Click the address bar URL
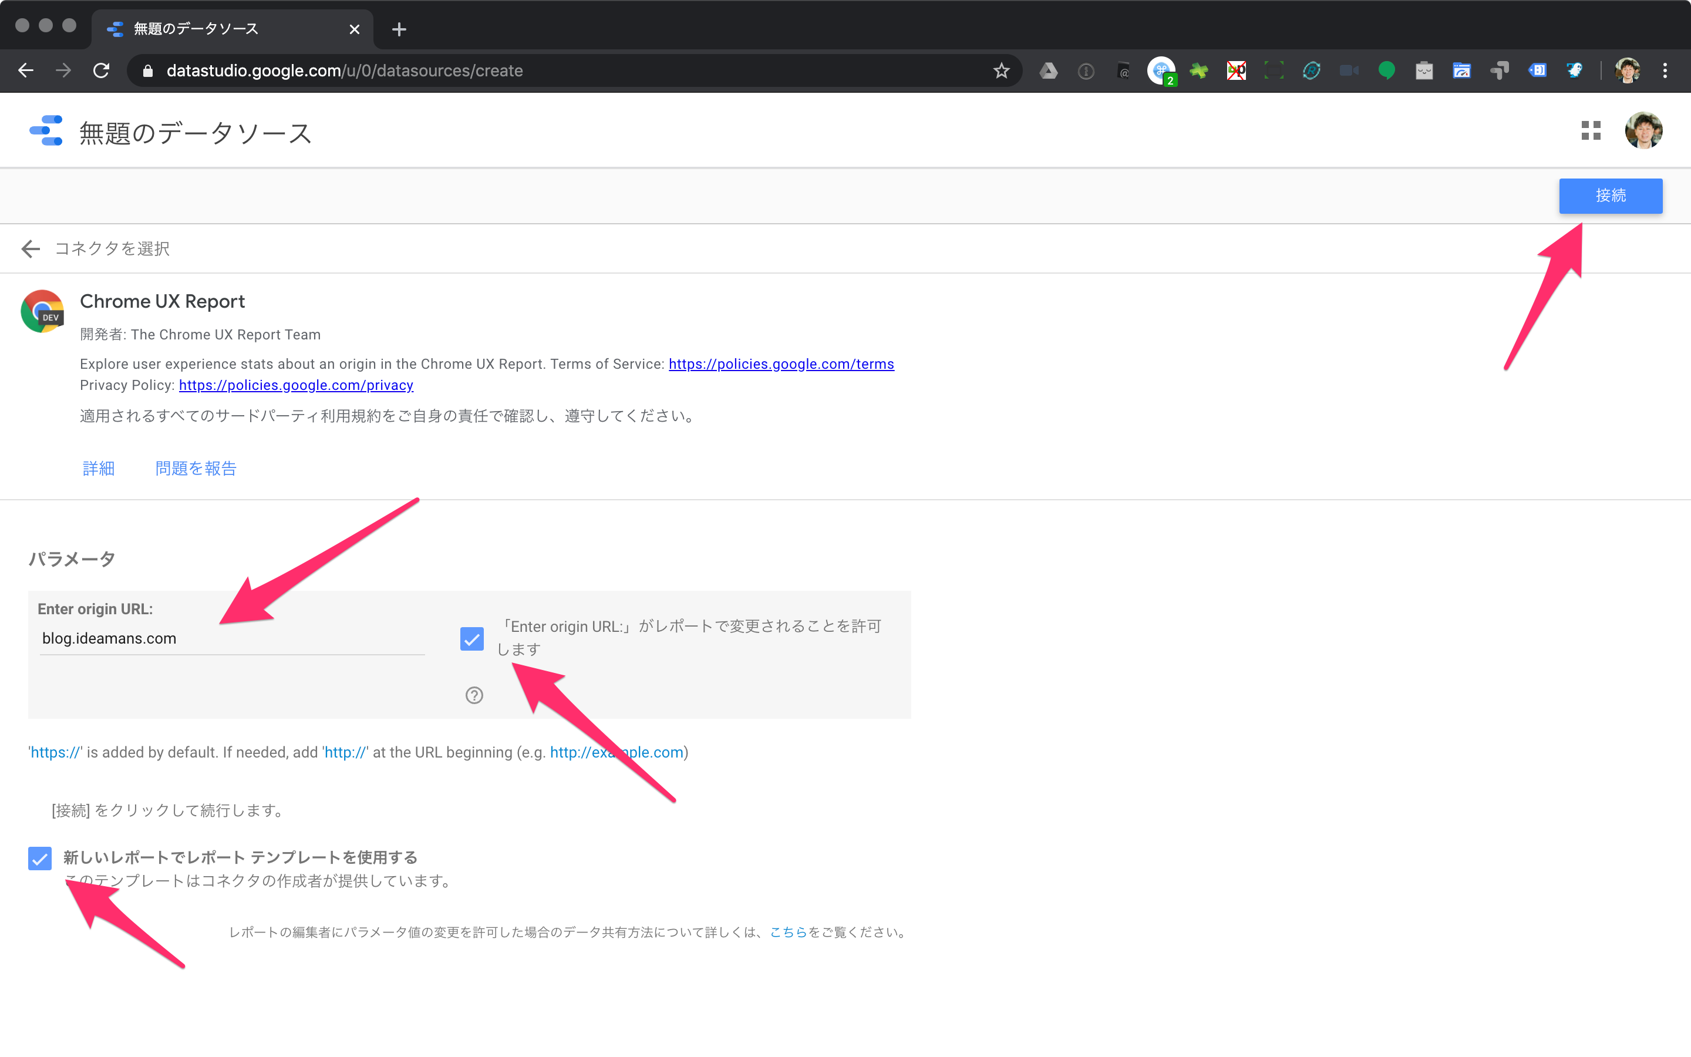The image size is (1691, 1057). pos(345,70)
